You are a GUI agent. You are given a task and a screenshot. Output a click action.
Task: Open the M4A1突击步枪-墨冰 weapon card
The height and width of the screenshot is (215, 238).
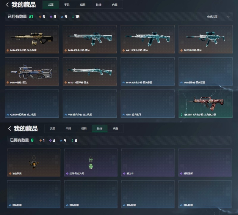[x=90, y=39]
